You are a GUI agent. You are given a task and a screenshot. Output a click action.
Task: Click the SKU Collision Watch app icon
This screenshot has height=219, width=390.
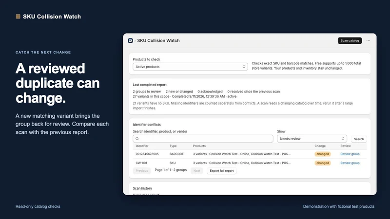[130, 40]
